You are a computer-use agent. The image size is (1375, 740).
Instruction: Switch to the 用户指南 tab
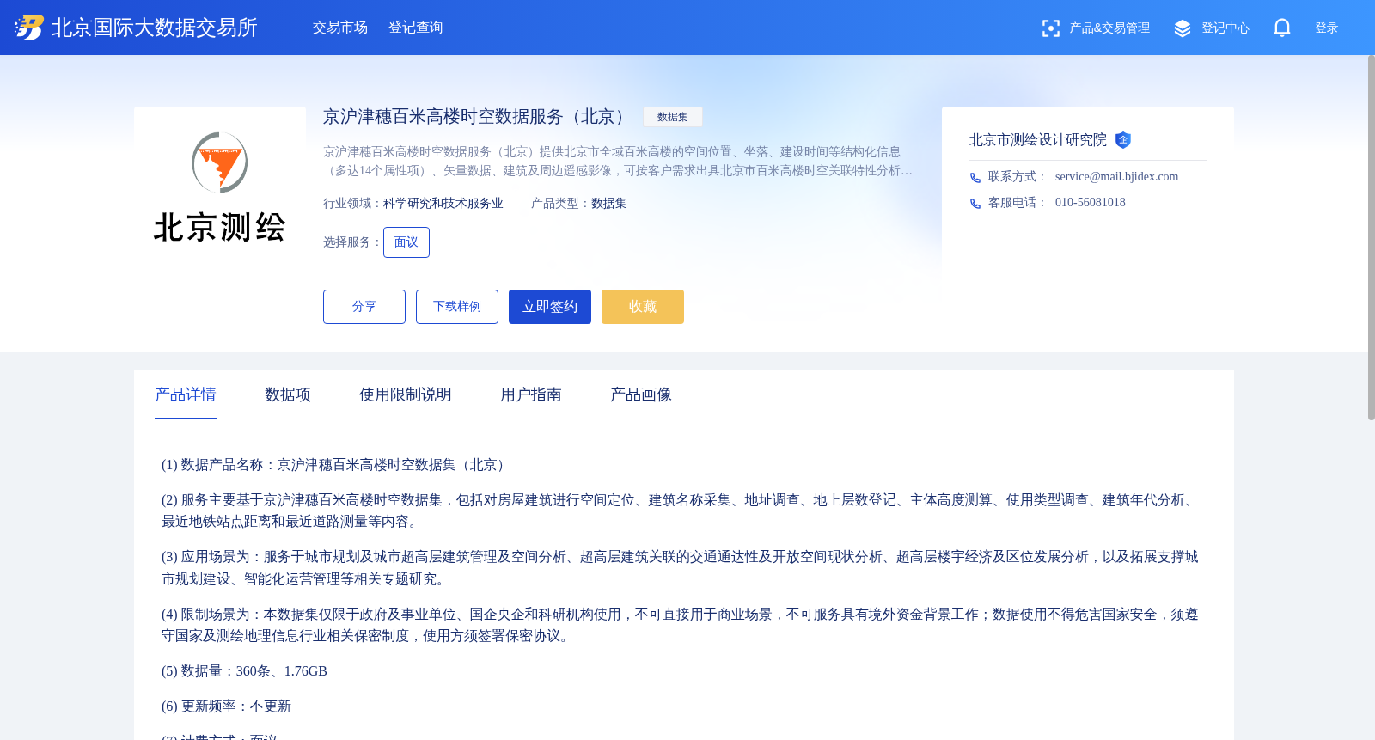click(531, 394)
